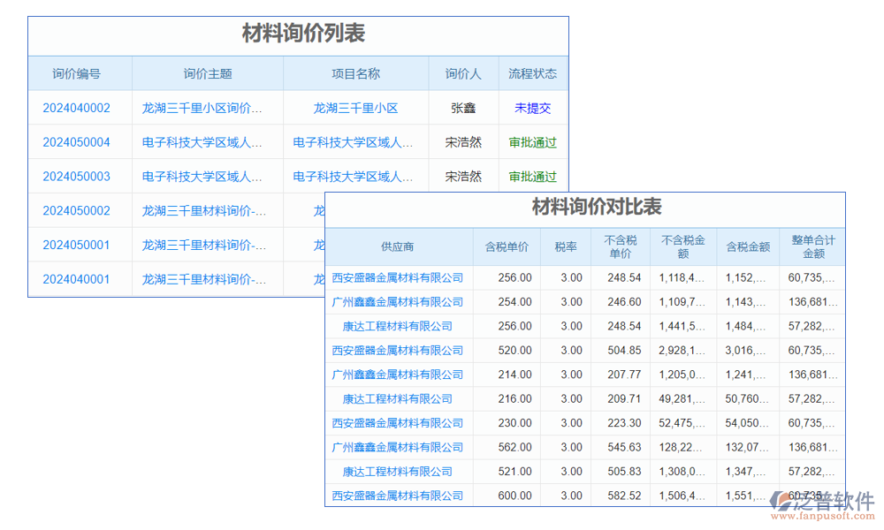Click 审批通过 status for 2024050004

click(x=533, y=141)
